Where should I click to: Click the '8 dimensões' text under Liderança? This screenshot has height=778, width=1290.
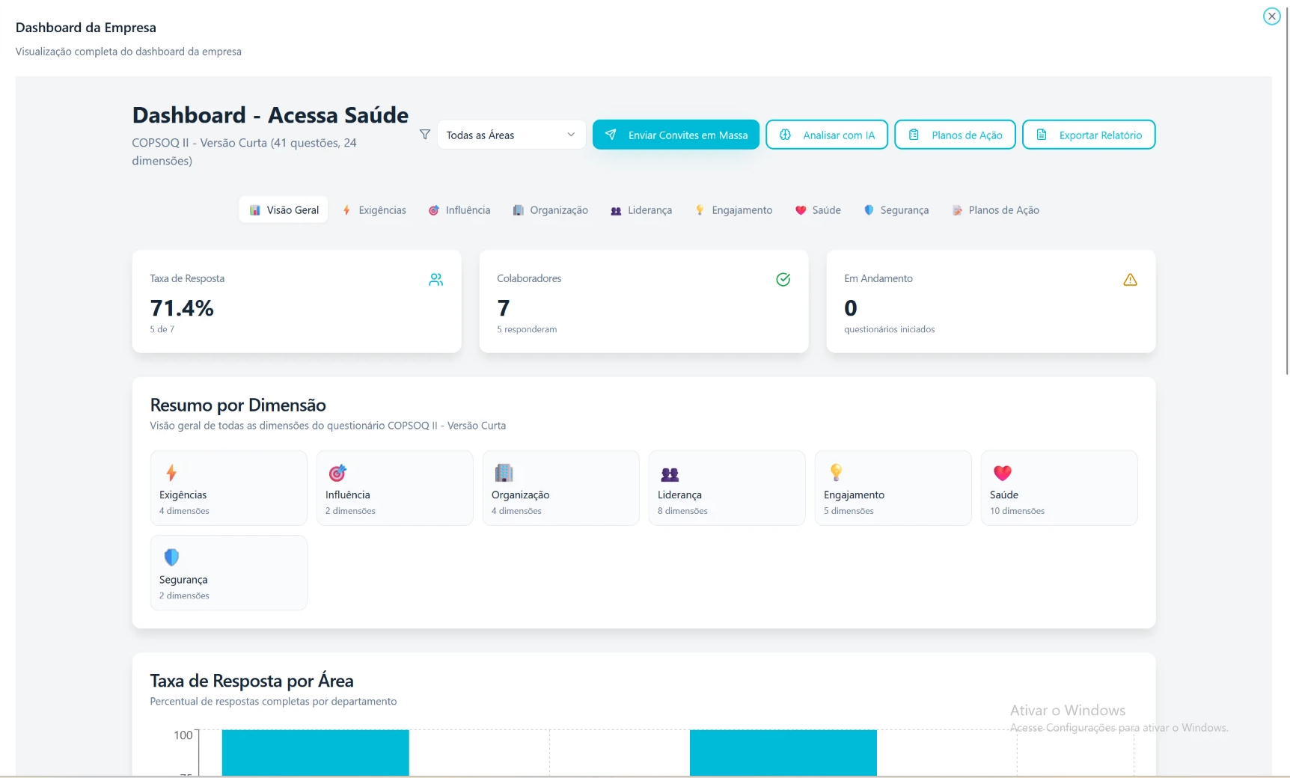click(682, 511)
